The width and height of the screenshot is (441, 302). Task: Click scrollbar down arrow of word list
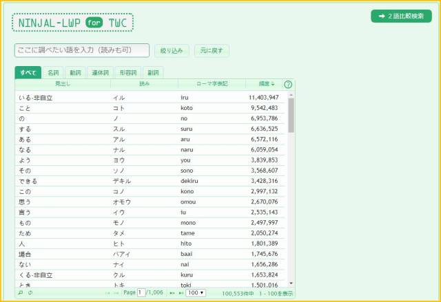[291, 283]
